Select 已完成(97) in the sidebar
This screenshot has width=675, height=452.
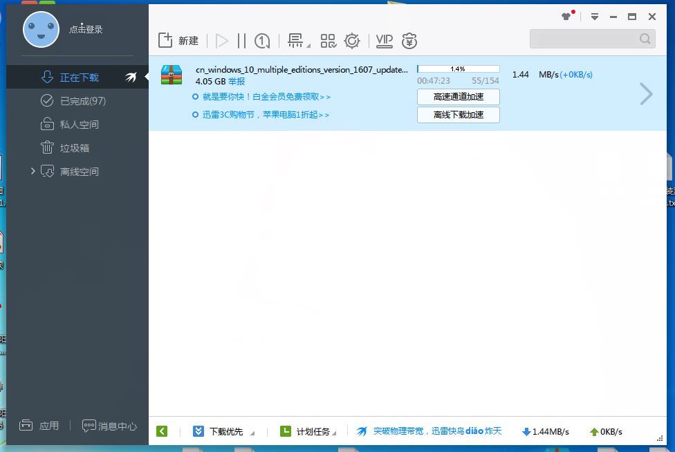[82, 101]
